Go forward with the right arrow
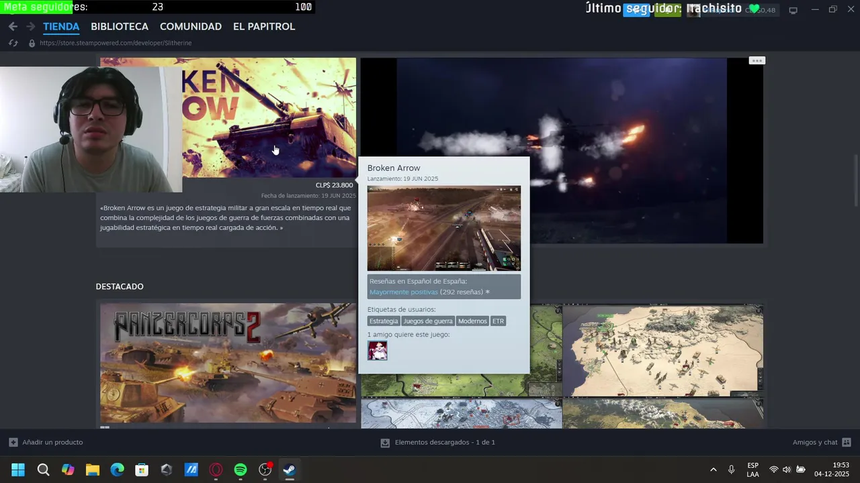 (x=30, y=27)
